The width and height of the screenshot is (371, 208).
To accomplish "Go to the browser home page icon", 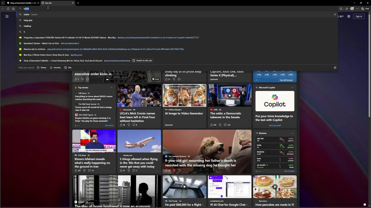I will [13, 9].
